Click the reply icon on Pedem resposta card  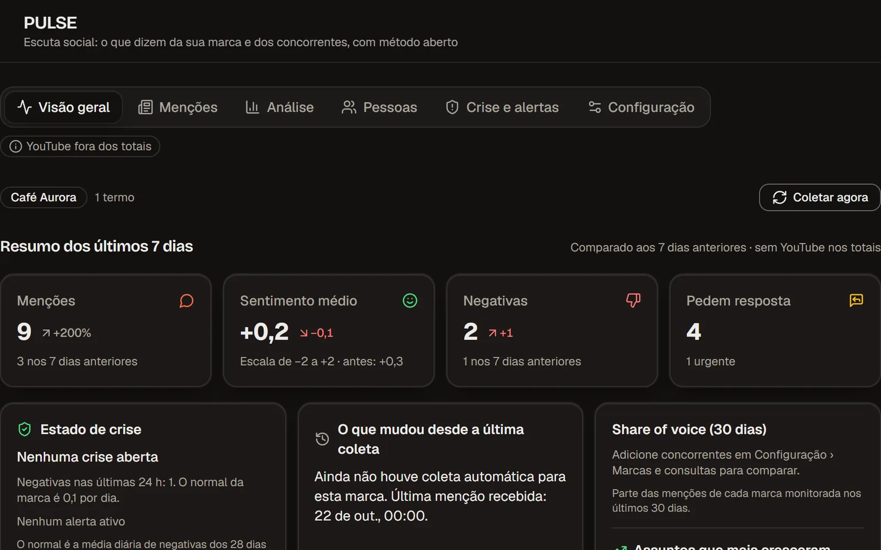pyautogui.click(x=856, y=300)
